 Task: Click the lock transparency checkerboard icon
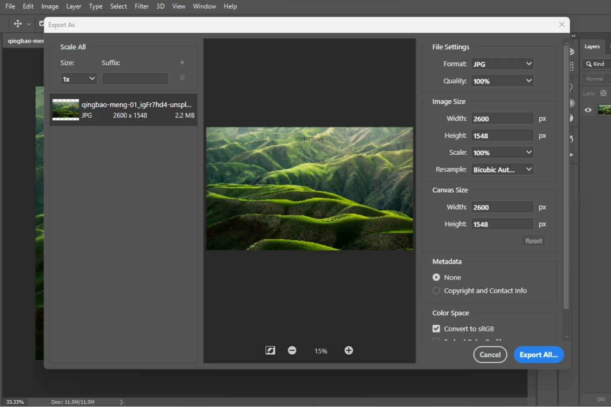[603, 93]
